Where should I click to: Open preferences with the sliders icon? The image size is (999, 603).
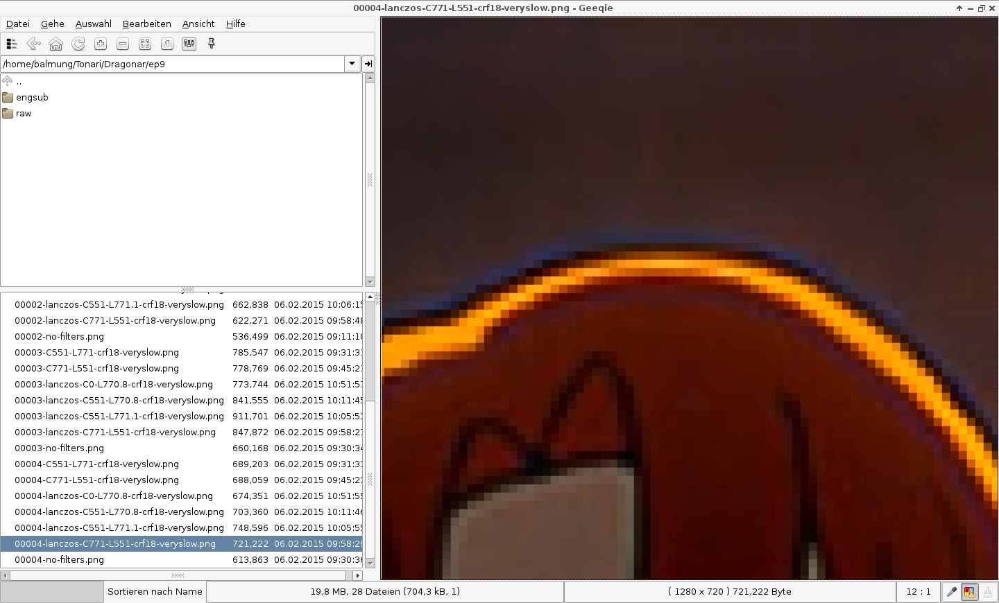(189, 44)
